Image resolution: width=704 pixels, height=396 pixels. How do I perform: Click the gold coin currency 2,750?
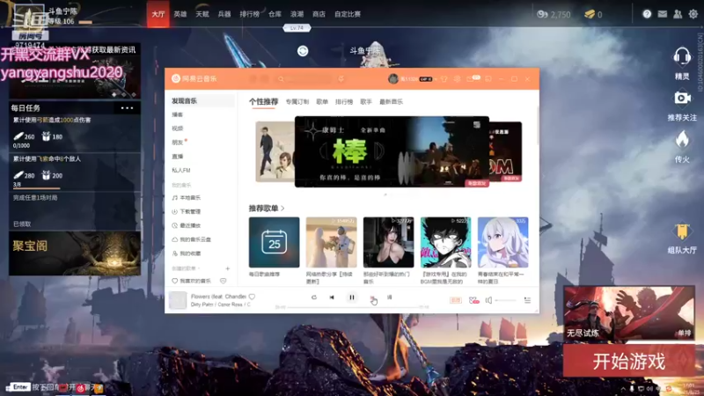click(x=554, y=14)
